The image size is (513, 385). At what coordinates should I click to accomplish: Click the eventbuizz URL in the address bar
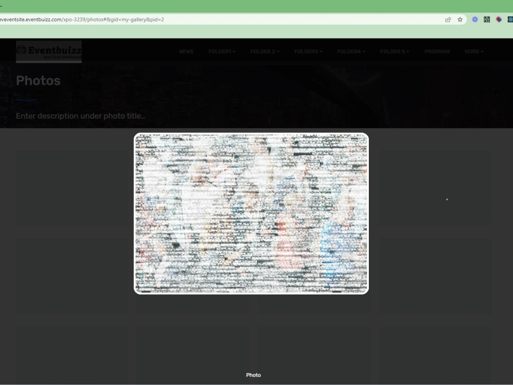pyautogui.click(x=82, y=20)
